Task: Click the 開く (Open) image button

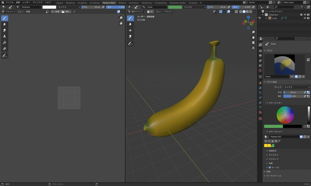Action: coord(66,12)
